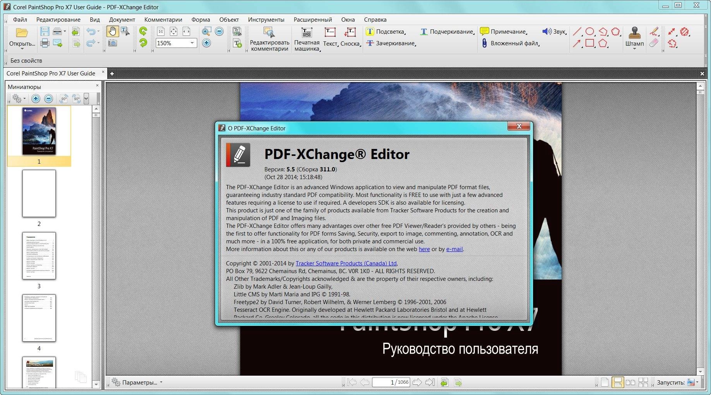Select the Rectangle drawing tool
The width and height of the screenshot is (711, 395).
[590, 43]
